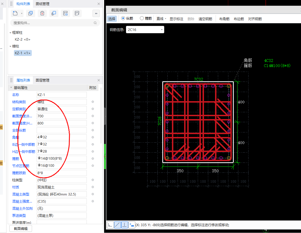Click the 混凝土强度 value (C35)
Screen dimensions: 301x233
click(62, 201)
